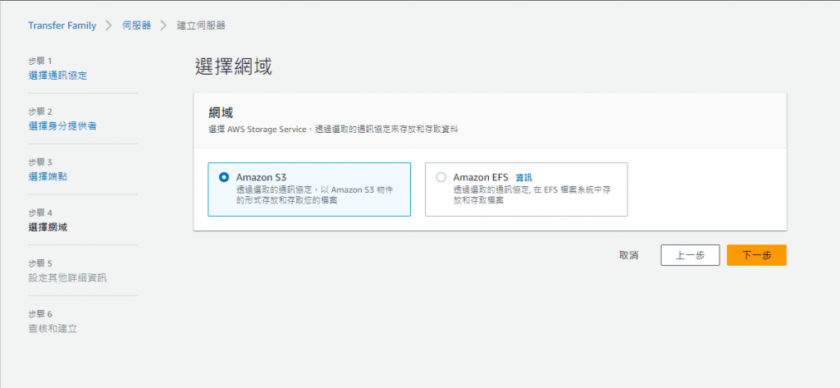Image resolution: width=840 pixels, height=388 pixels.
Task: Open step 1 link 選擇通訊協定
Action: click(x=57, y=75)
